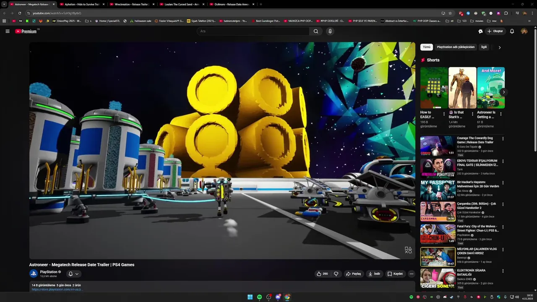Screen dimensions: 537x302
Task: Open Discord from the taskbar
Action: point(278,297)
